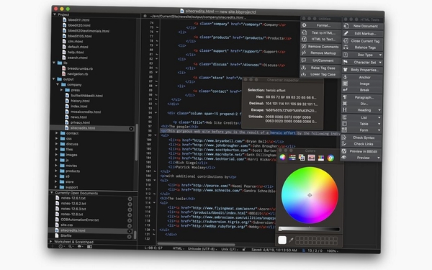The width and height of the screenshot is (432, 270).
Task: Expand the Worksheet & Scratchpad section
Action: (50, 242)
